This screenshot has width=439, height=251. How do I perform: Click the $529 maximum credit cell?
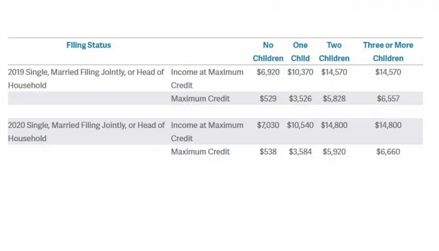(x=268, y=99)
